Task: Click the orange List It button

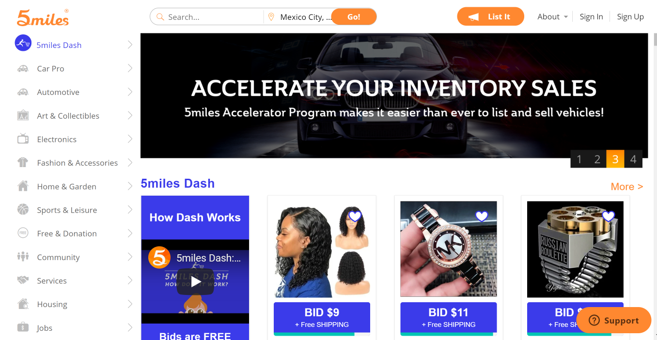Action: [490, 16]
